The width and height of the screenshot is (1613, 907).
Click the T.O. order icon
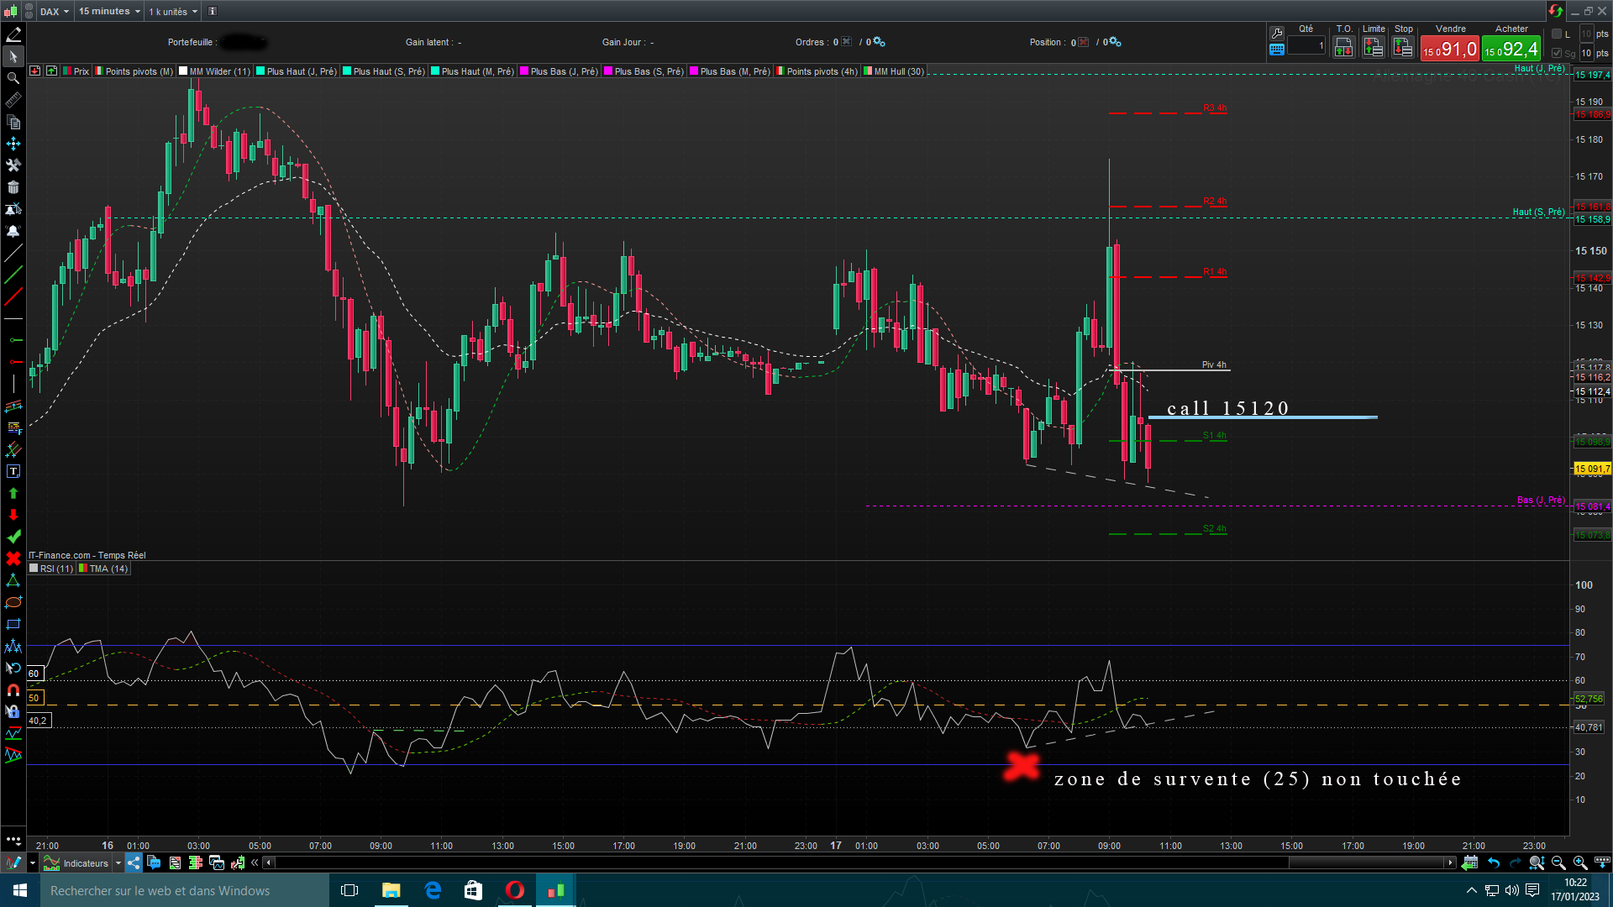pos(1343,48)
